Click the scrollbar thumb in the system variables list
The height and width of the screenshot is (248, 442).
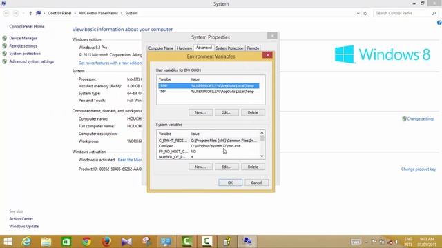262,138
